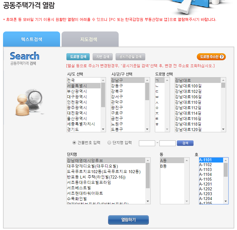The height and width of the screenshot is (230, 237).
Task: Select 수목화인빌 in the 단지명 list
Action: pos(106,199)
